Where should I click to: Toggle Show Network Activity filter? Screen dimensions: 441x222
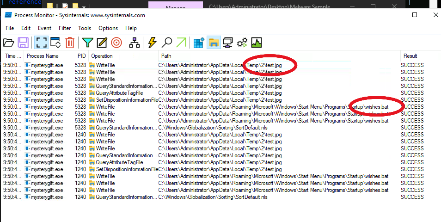coord(227,43)
